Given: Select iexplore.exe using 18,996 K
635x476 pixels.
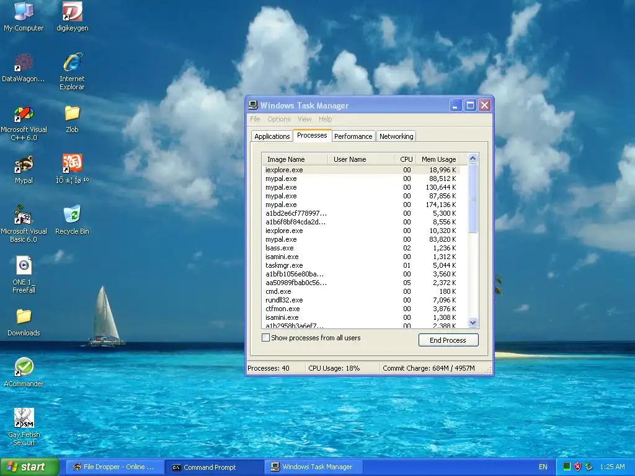Looking at the screenshot, I should click(x=362, y=170).
